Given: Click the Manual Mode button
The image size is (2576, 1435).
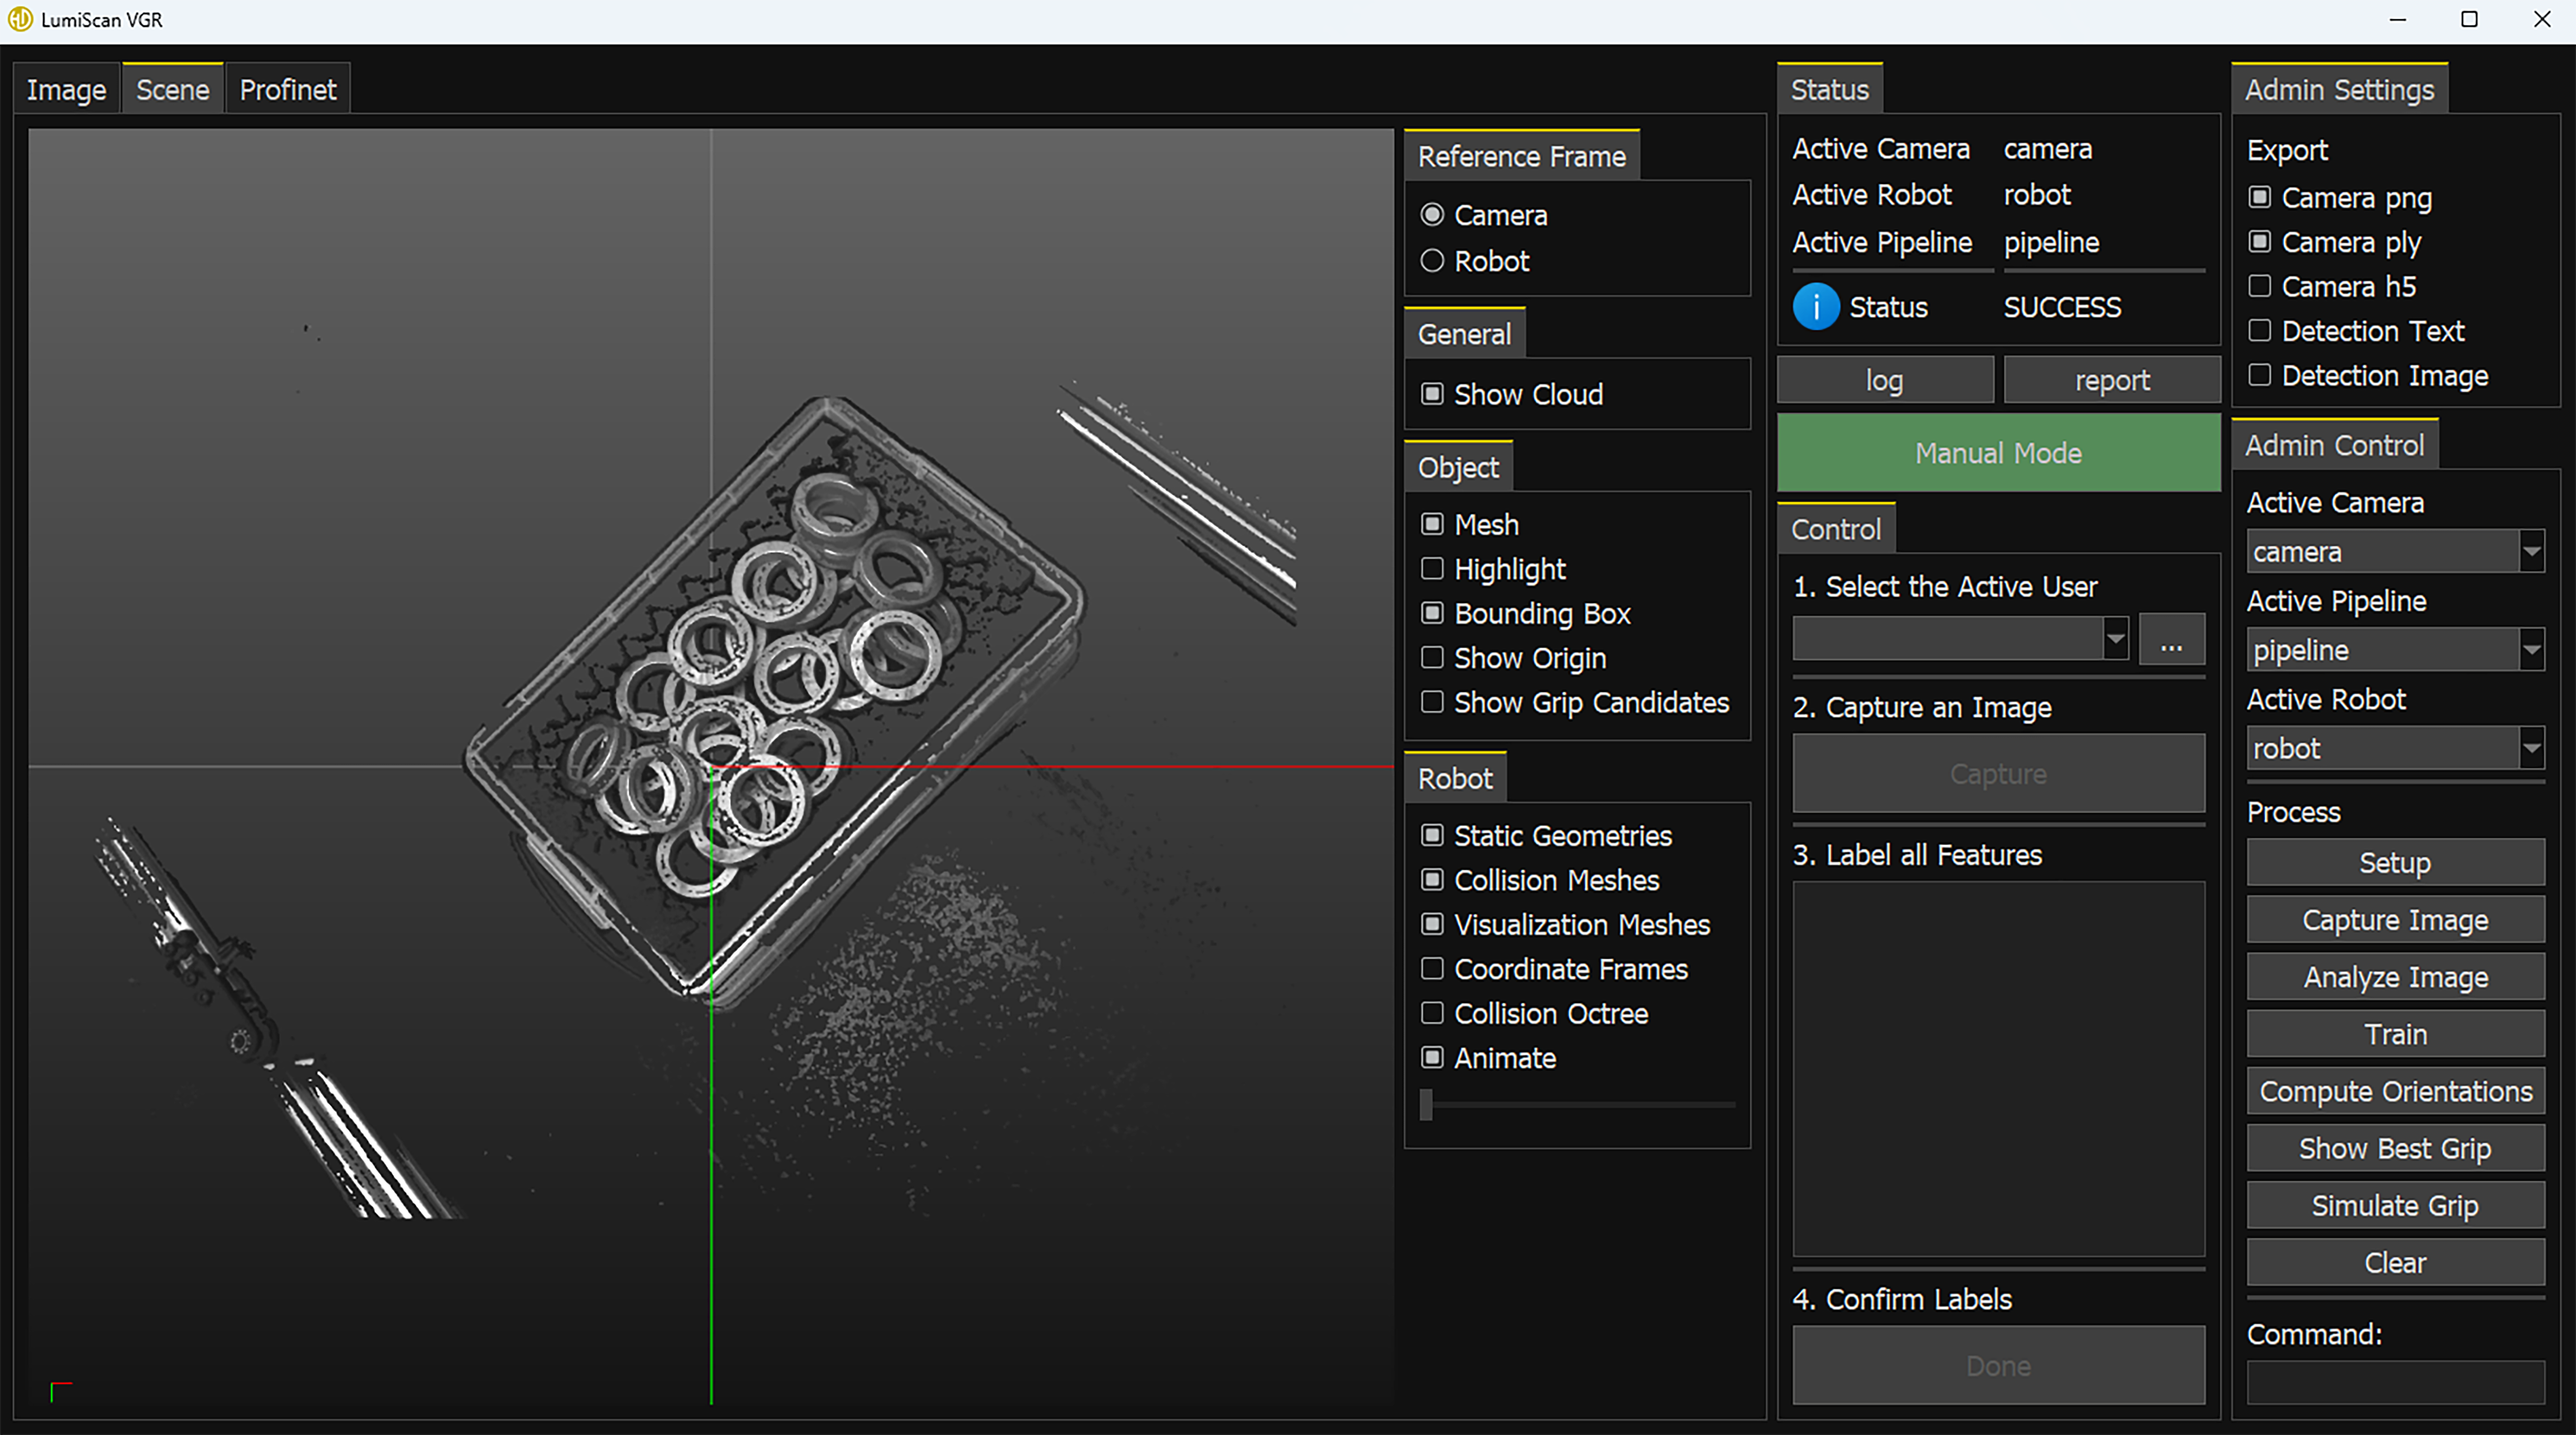Looking at the screenshot, I should coord(1998,453).
